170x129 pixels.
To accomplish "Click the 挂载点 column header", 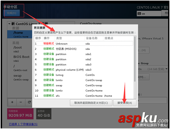I will click(118, 38).
